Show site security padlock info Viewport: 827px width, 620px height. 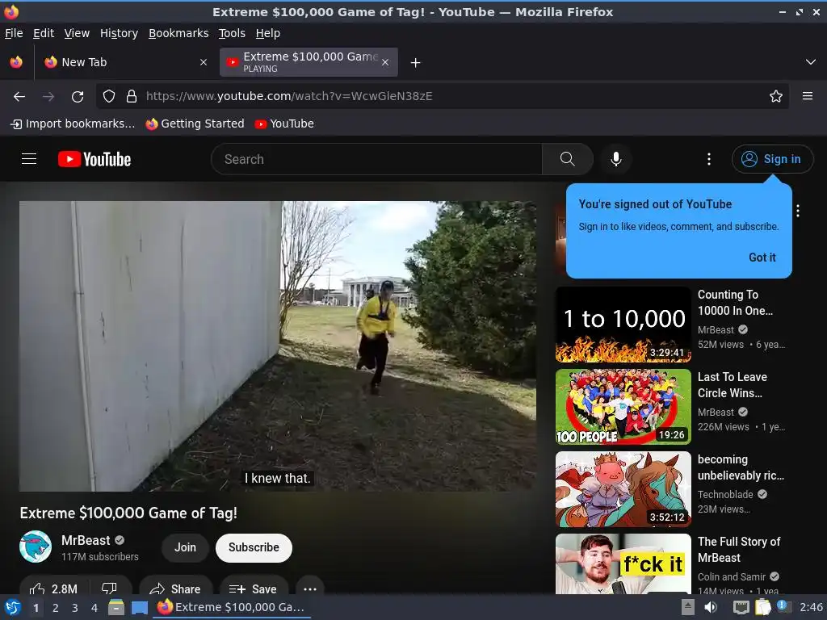click(x=132, y=96)
